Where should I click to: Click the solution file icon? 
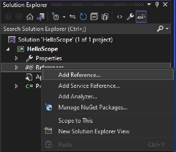[12, 40]
